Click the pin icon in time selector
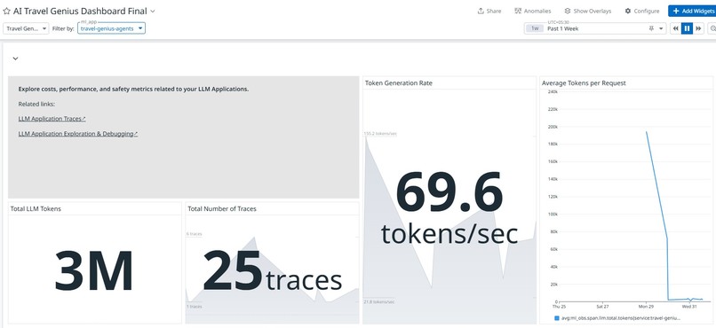The height and width of the screenshot is (328, 716). (x=651, y=28)
